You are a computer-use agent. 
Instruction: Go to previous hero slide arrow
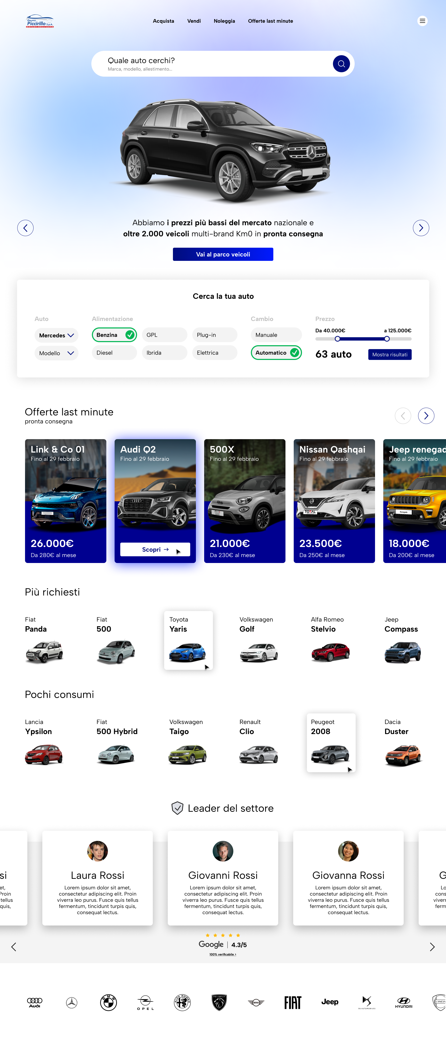[x=25, y=228]
